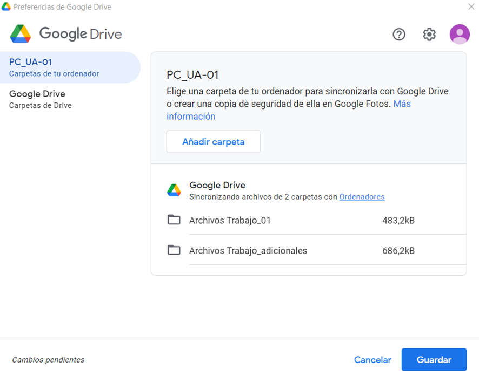
Task: Switch to Google Drive sidebar tab
Action: coord(41,99)
